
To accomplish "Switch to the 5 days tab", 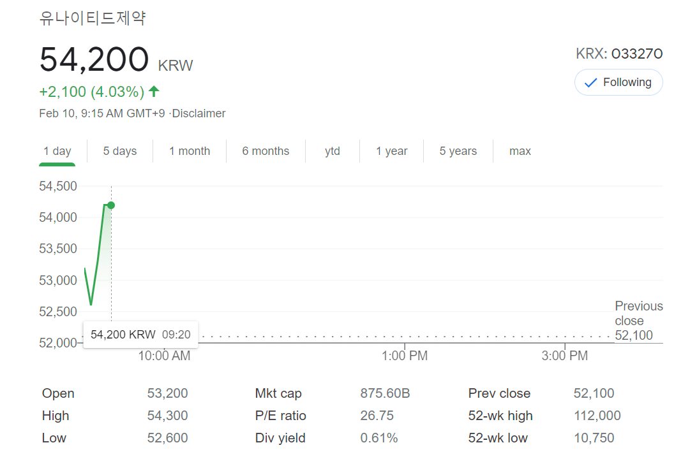I will pyautogui.click(x=120, y=151).
